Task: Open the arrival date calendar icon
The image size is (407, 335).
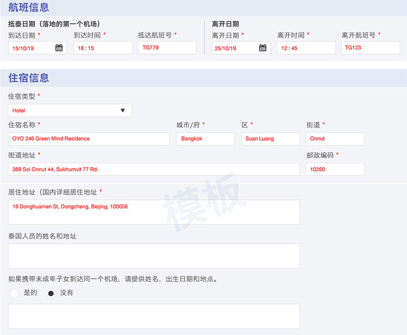Action: click(59, 48)
